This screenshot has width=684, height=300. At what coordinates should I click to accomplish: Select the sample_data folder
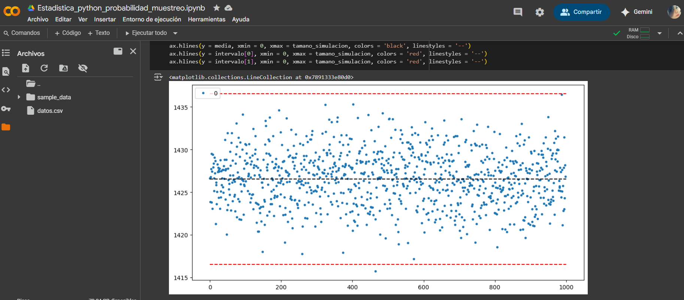(x=49, y=97)
